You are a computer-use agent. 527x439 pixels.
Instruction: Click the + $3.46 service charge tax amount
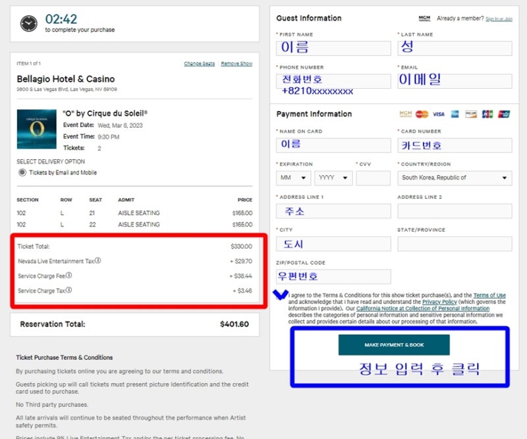[242, 290]
